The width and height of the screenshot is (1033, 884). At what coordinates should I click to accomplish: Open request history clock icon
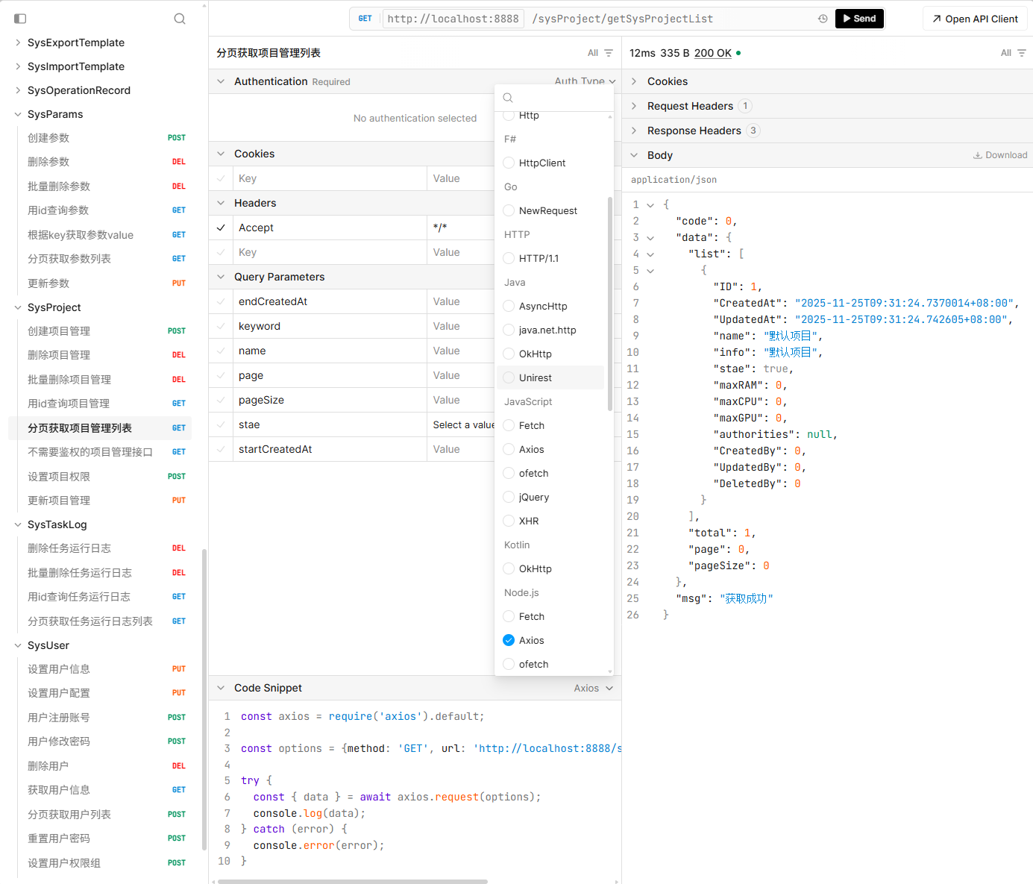pos(823,19)
